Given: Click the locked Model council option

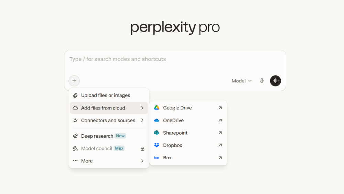Looking at the screenshot, I should (x=96, y=148).
